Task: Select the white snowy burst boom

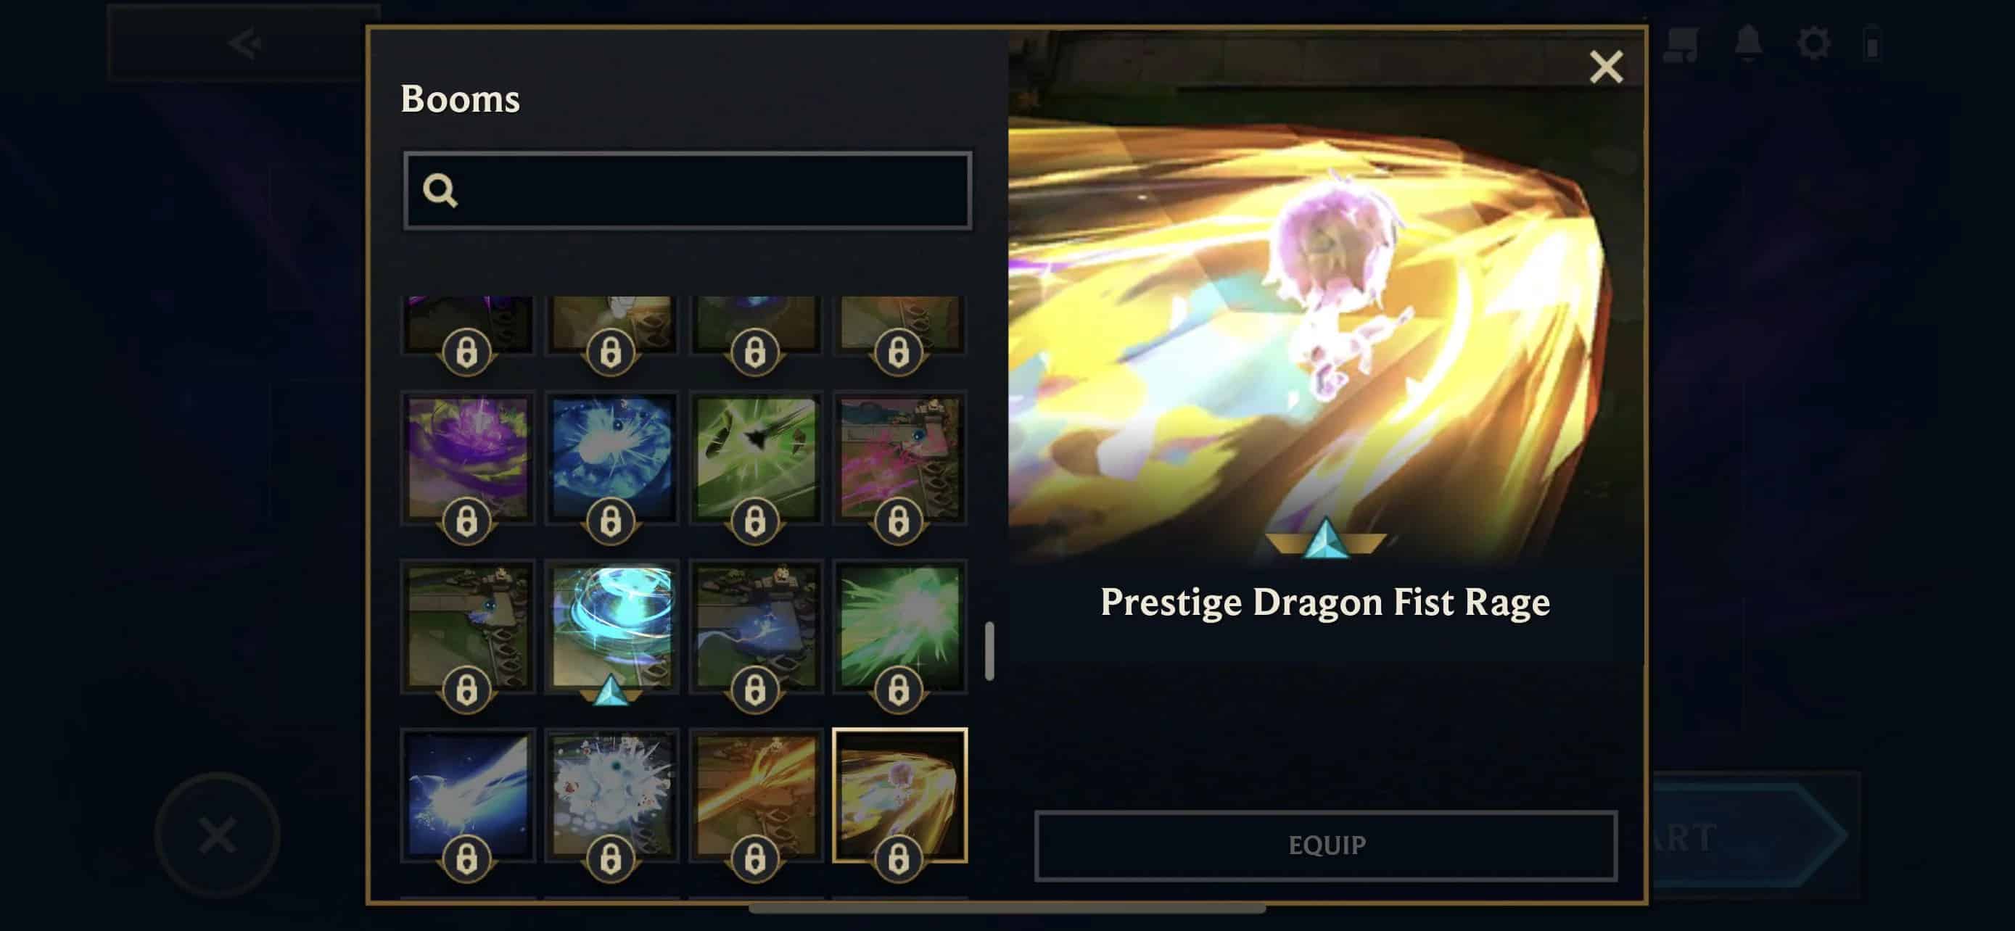Action: point(611,795)
